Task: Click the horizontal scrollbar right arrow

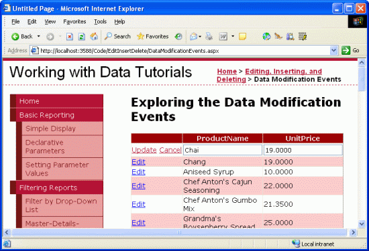Action: coord(353,232)
